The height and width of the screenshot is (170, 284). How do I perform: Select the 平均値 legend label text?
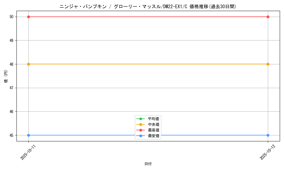(x=154, y=119)
